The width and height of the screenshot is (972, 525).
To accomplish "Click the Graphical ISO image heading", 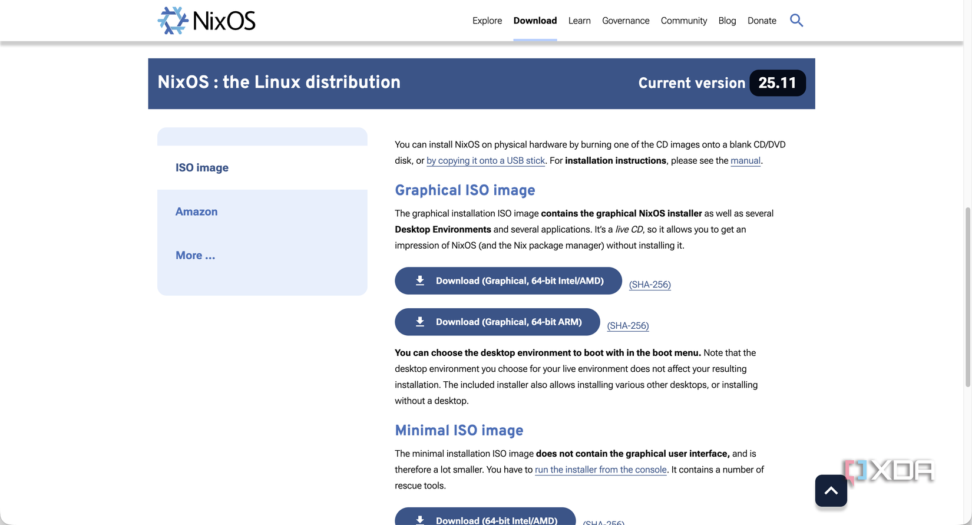I will pos(465,190).
